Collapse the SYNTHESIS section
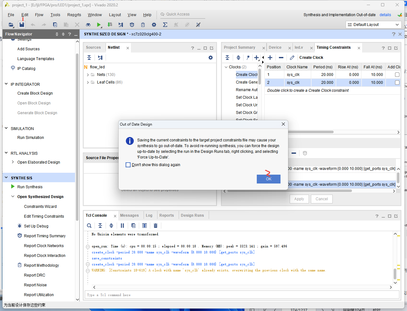Screen dimensions: 407x311 pos(6,178)
